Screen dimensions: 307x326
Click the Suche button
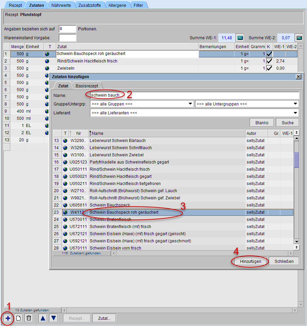[288, 123]
